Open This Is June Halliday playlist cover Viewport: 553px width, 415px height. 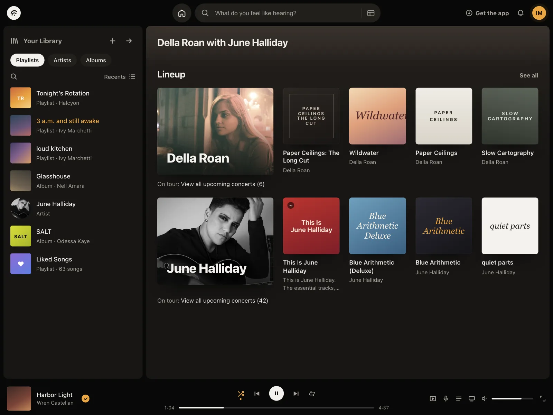[x=311, y=226]
